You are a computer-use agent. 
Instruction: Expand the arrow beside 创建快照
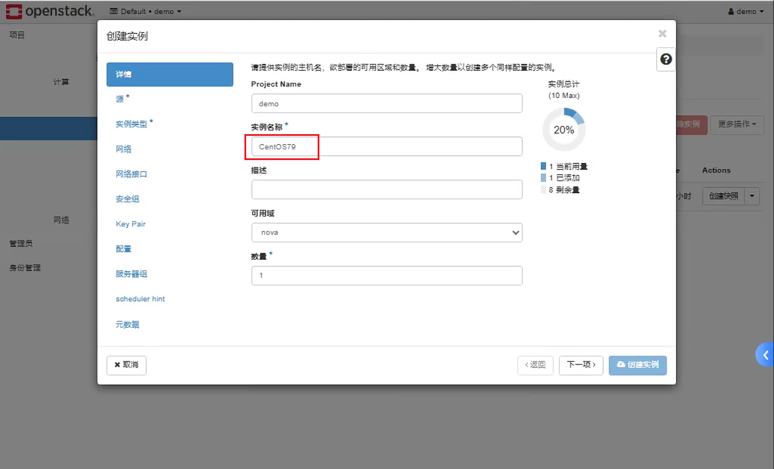pos(752,196)
